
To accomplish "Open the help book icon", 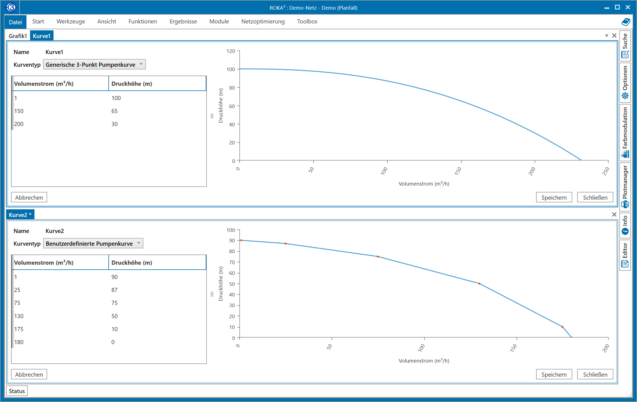I will click(x=626, y=22).
